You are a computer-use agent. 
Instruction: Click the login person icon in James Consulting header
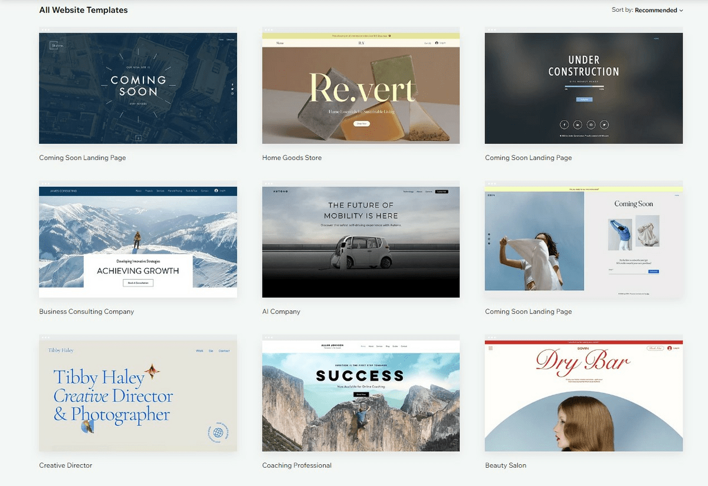pos(216,190)
